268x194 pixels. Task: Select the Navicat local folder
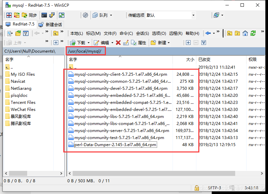coord(15,81)
